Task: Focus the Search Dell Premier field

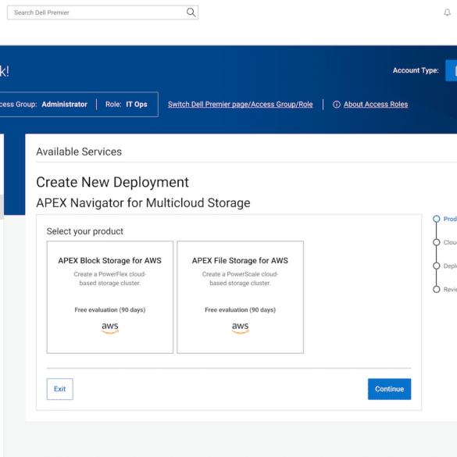Action: point(102,12)
